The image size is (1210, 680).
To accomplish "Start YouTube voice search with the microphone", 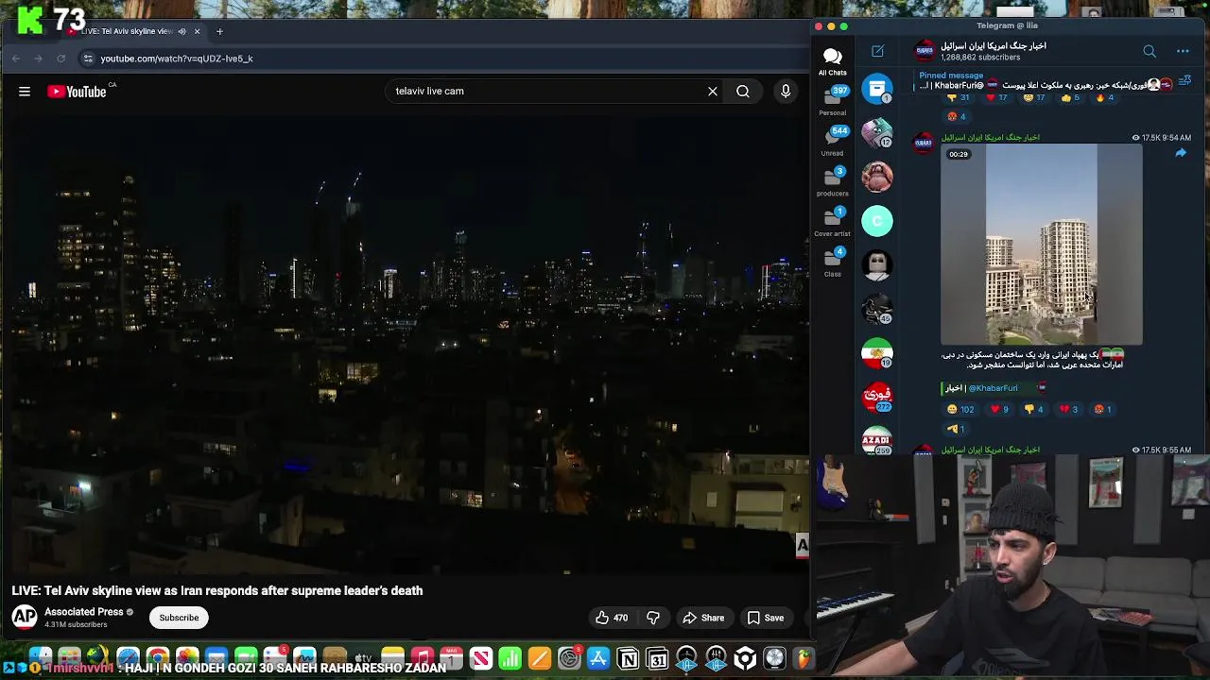I will (786, 92).
